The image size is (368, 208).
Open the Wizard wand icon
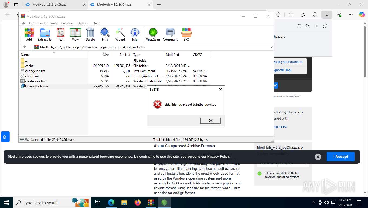[x=120, y=35]
